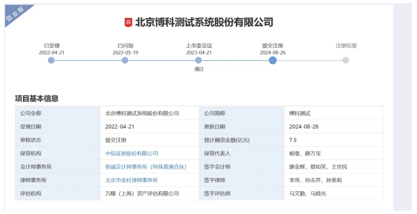Click the company full name table cell
The image size is (417, 214).
[149, 113]
